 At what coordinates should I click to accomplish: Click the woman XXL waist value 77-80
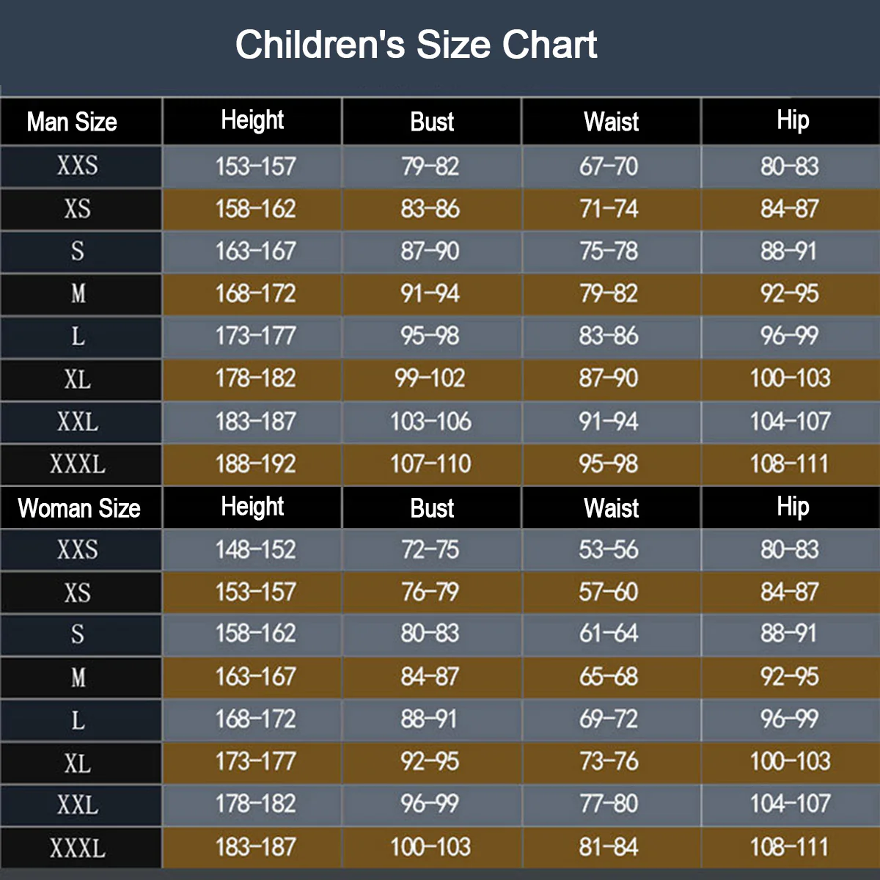pyautogui.click(x=609, y=804)
